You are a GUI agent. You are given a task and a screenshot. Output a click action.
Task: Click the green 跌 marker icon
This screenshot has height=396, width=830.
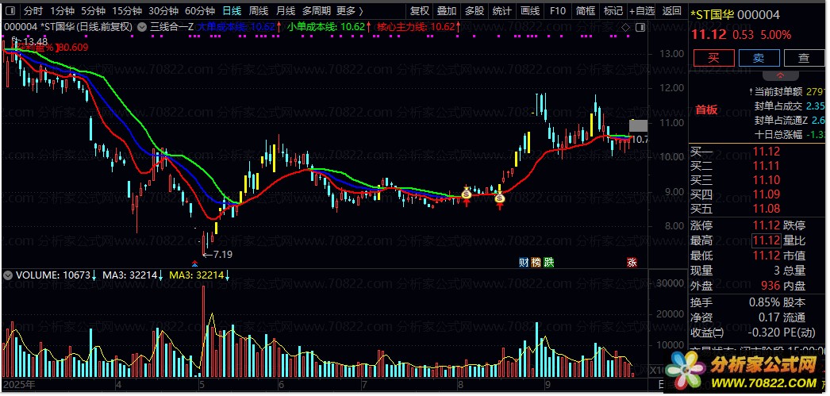coord(549,262)
